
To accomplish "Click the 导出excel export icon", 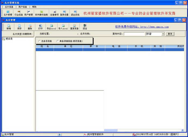I will click(x=51, y=27).
